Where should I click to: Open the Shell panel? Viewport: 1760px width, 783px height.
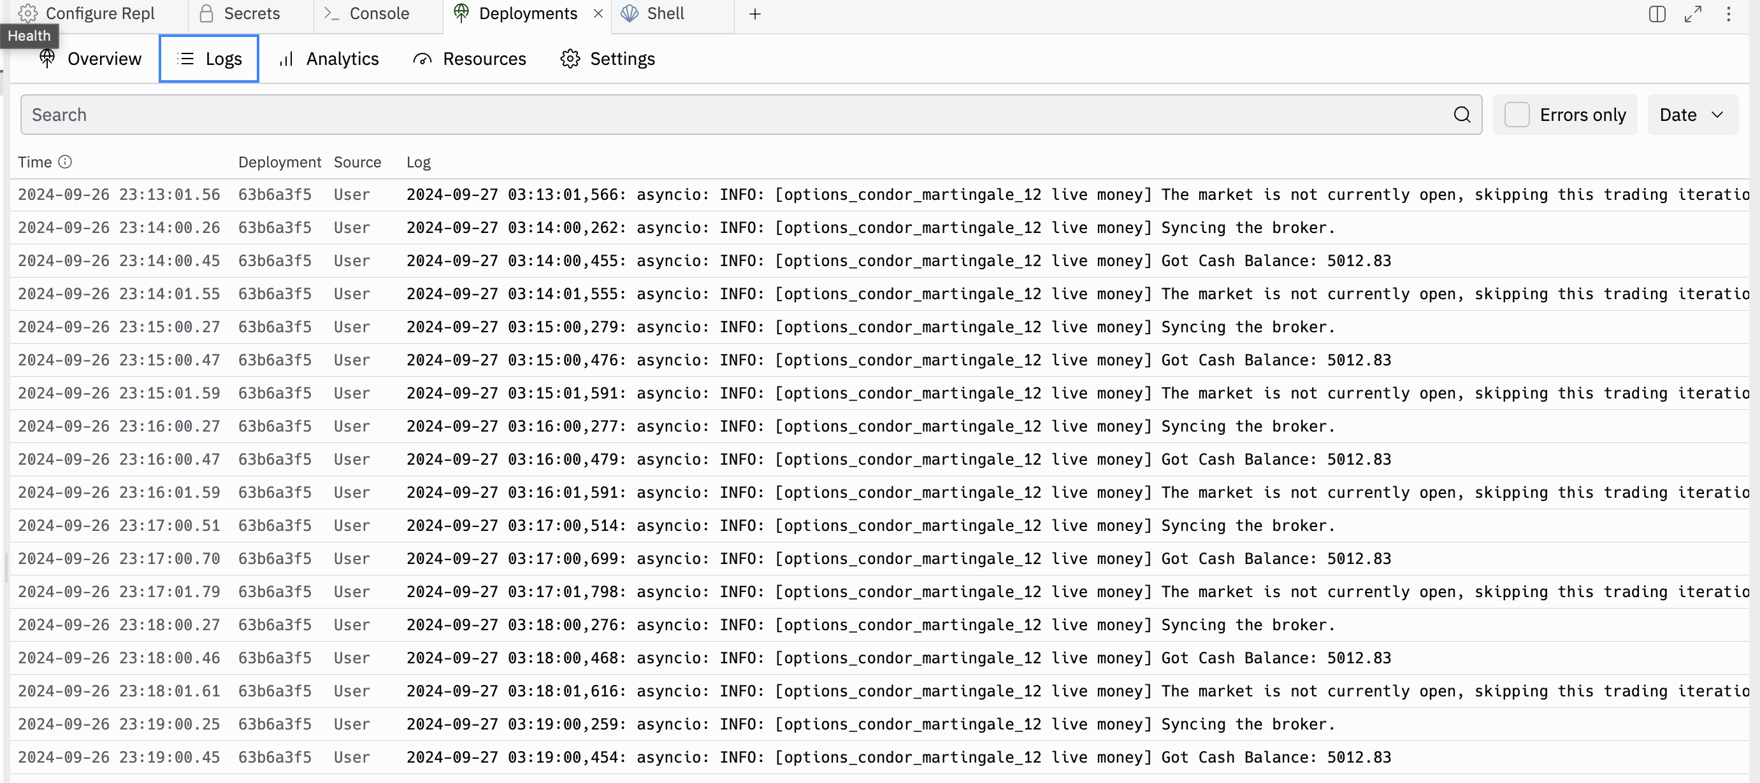point(662,15)
